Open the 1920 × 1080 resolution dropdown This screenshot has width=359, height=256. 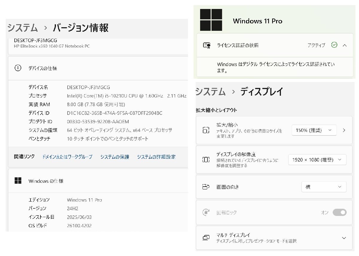317,160
